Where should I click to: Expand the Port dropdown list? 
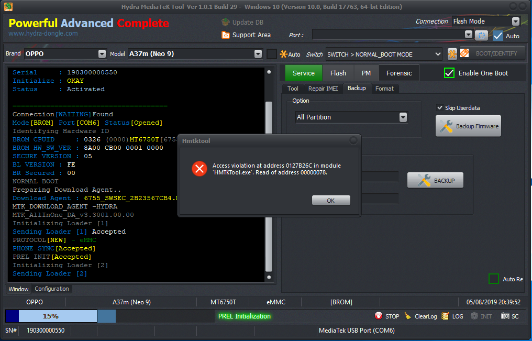(x=469, y=34)
